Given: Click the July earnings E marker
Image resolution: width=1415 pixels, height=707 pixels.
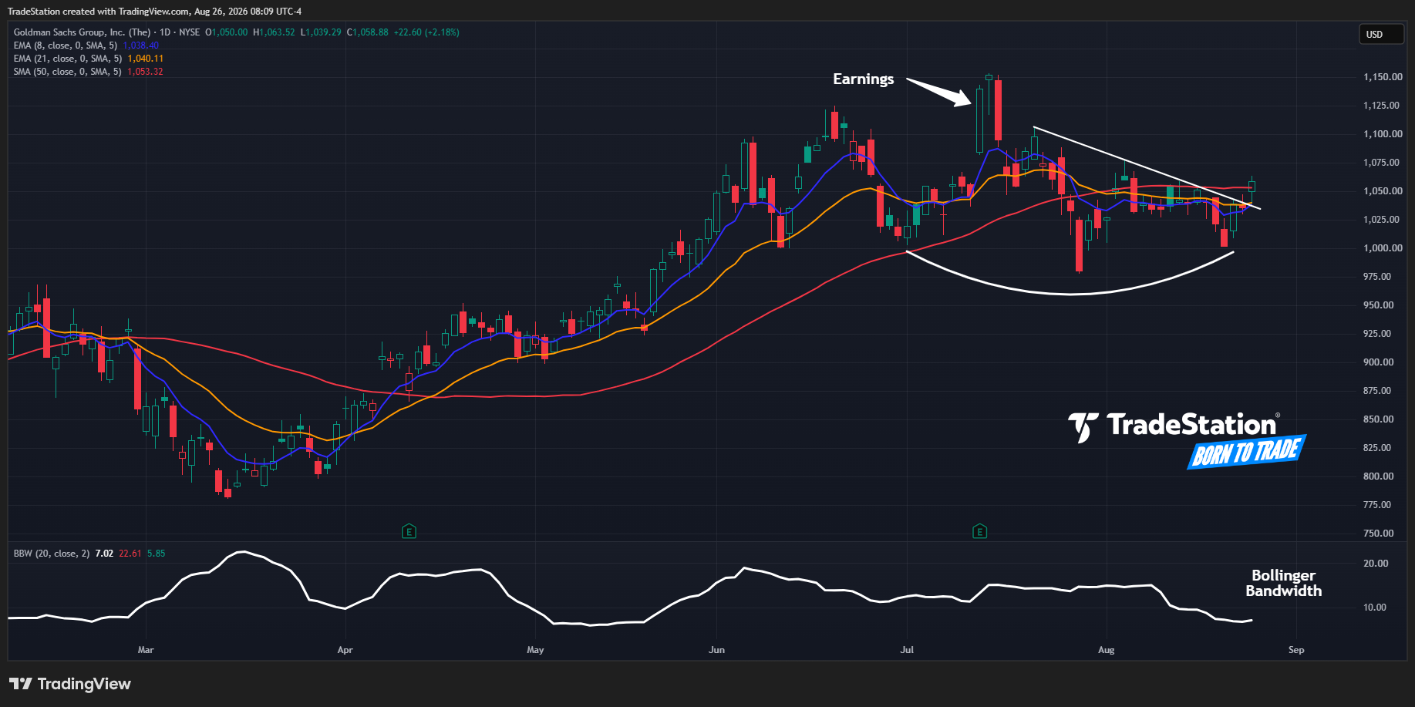Looking at the screenshot, I should pos(979,531).
